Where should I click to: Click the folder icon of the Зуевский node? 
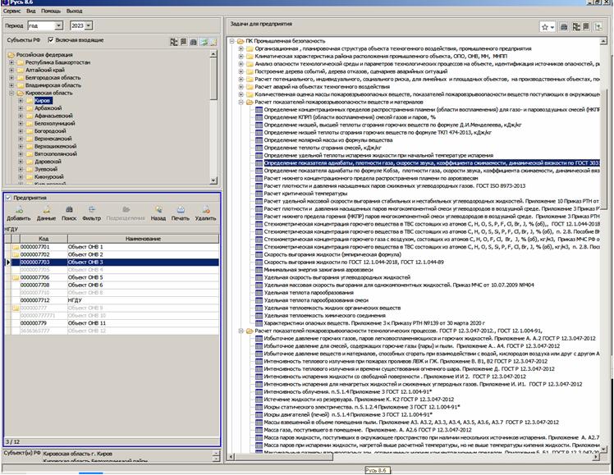click(x=30, y=170)
